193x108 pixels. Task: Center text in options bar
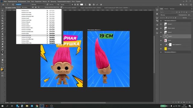pos(75,4)
